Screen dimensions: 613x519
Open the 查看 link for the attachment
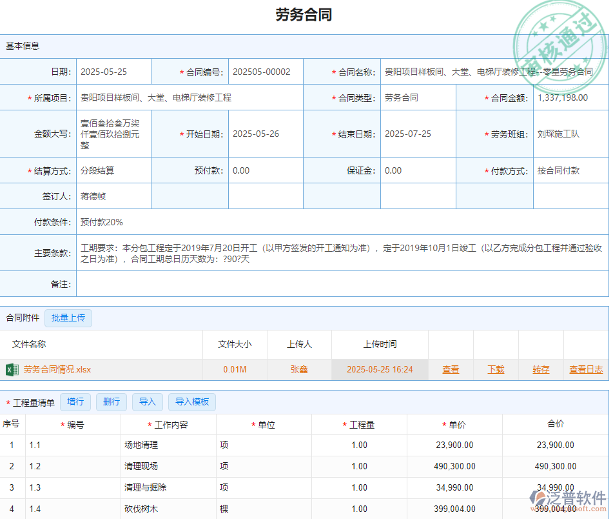coord(451,369)
